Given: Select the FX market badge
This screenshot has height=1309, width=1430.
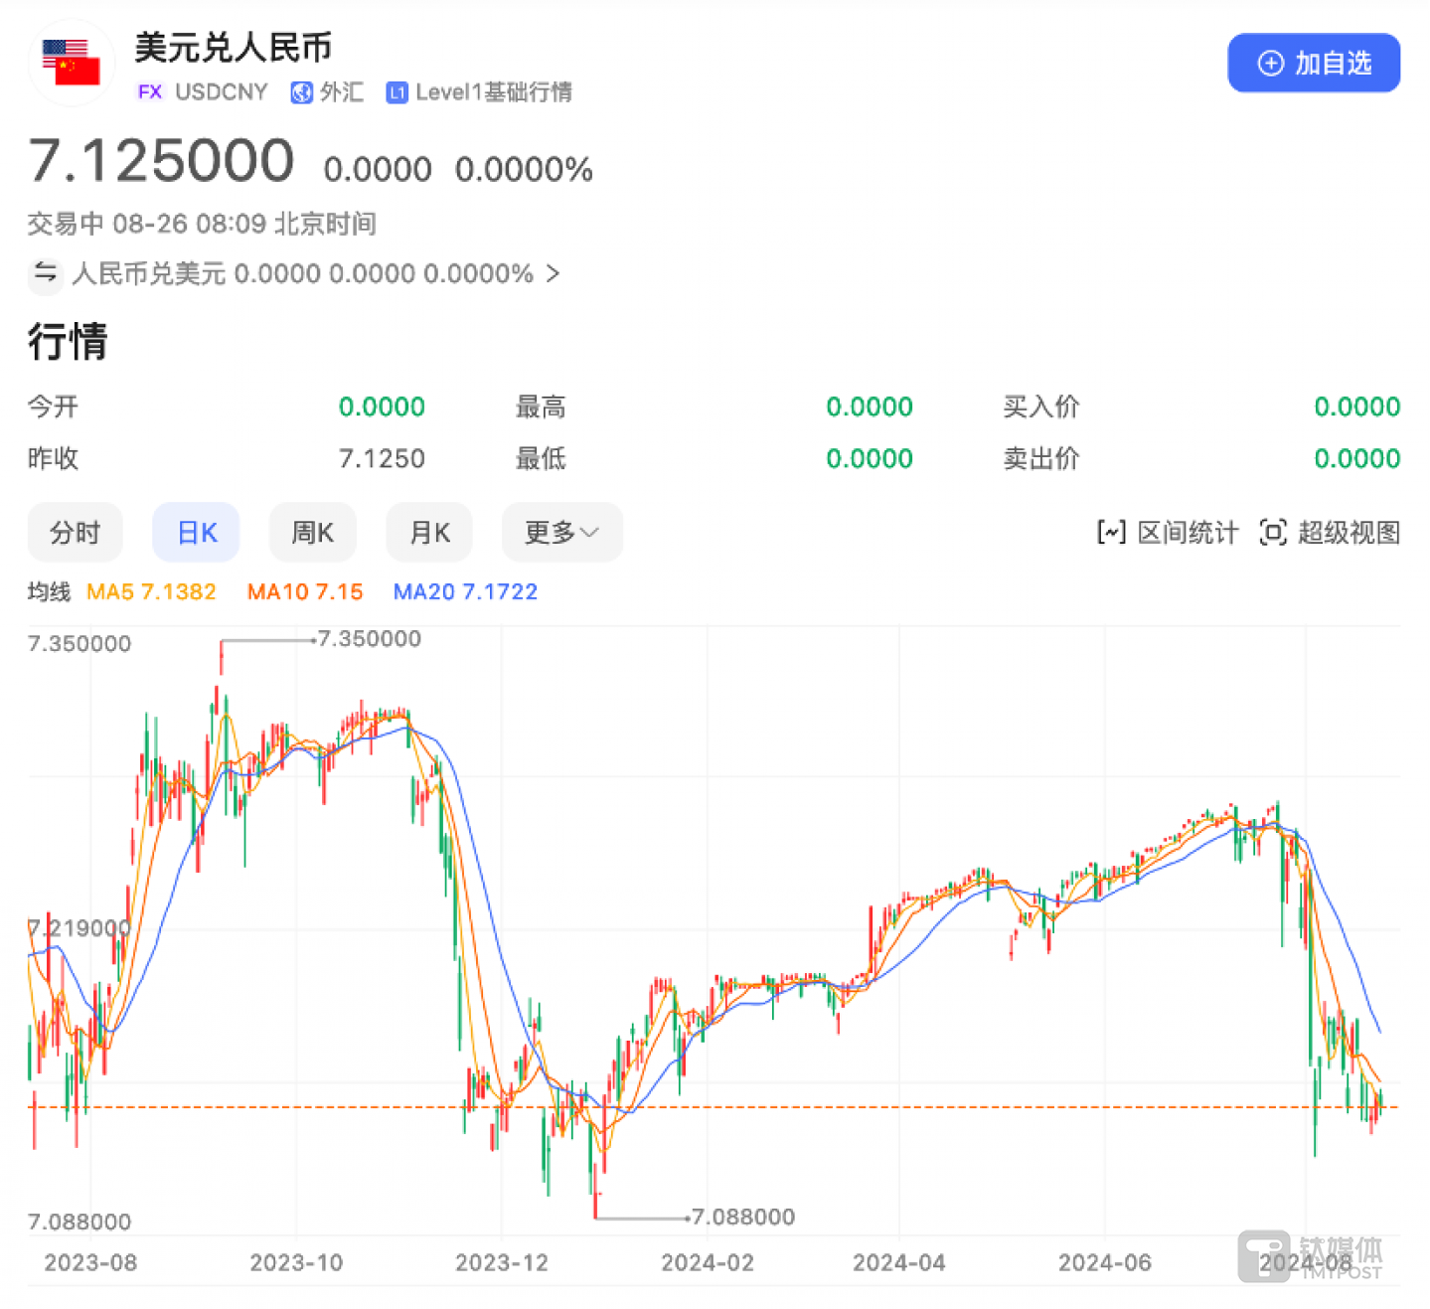Looking at the screenshot, I should pos(149,92).
